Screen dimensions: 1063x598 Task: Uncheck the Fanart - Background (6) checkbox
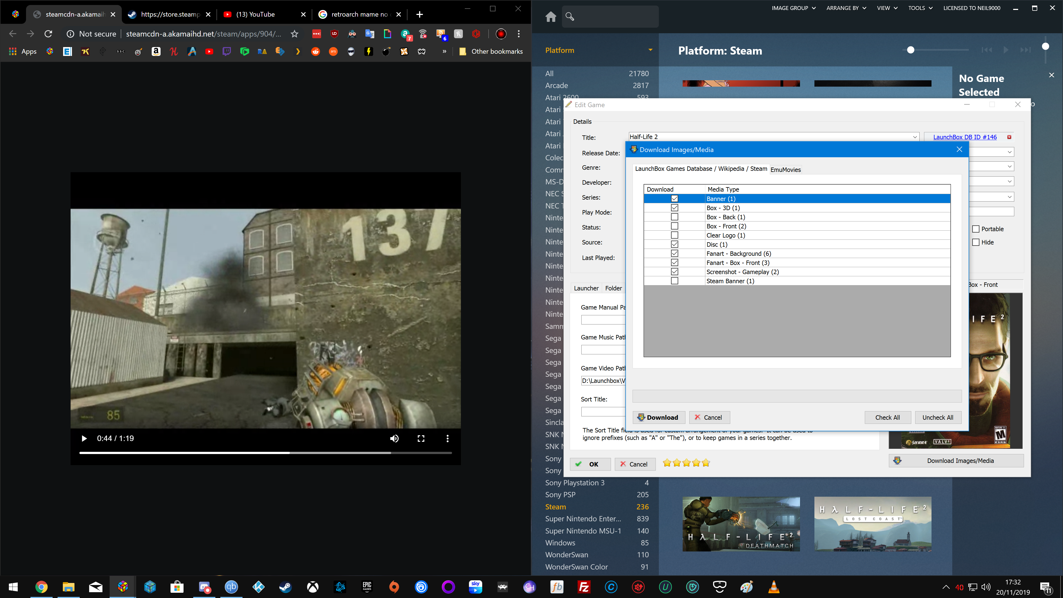coord(674,253)
